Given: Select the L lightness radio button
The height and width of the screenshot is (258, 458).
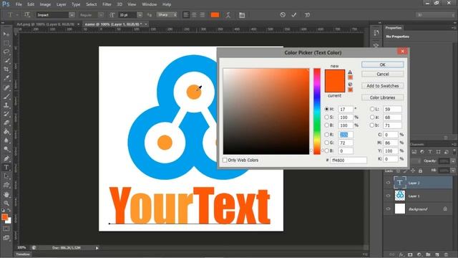Looking at the screenshot, I should pyautogui.click(x=372, y=109).
